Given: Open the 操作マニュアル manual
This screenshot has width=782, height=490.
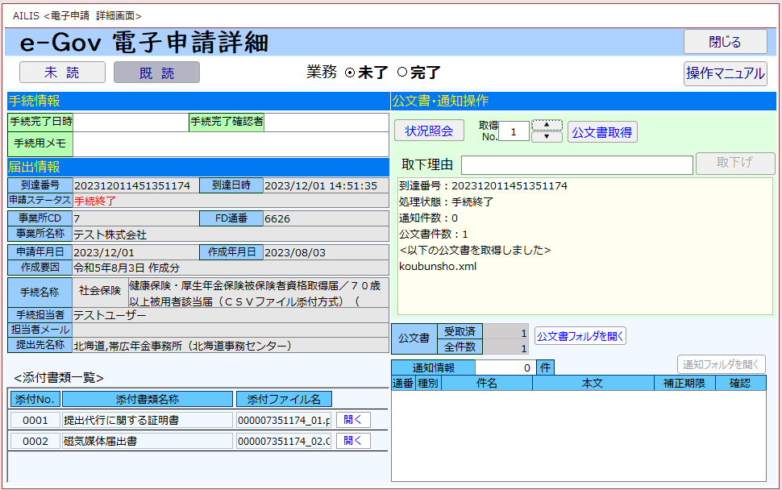Looking at the screenshot, I should 725,73.
